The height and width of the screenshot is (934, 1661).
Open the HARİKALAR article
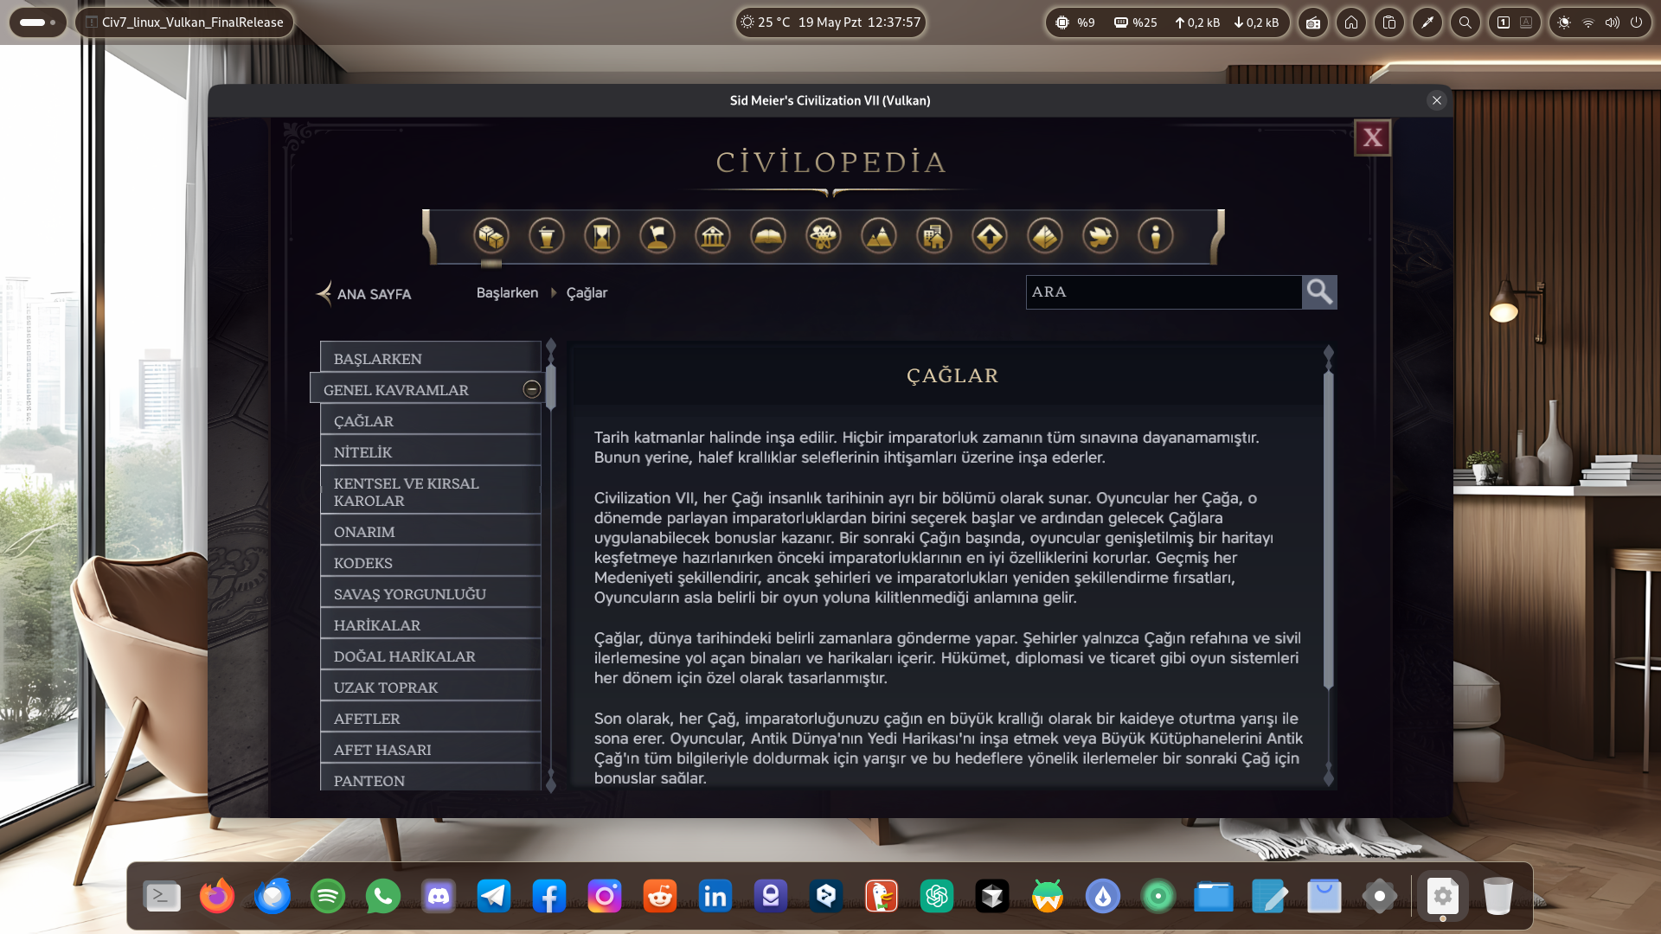point(430,624)
